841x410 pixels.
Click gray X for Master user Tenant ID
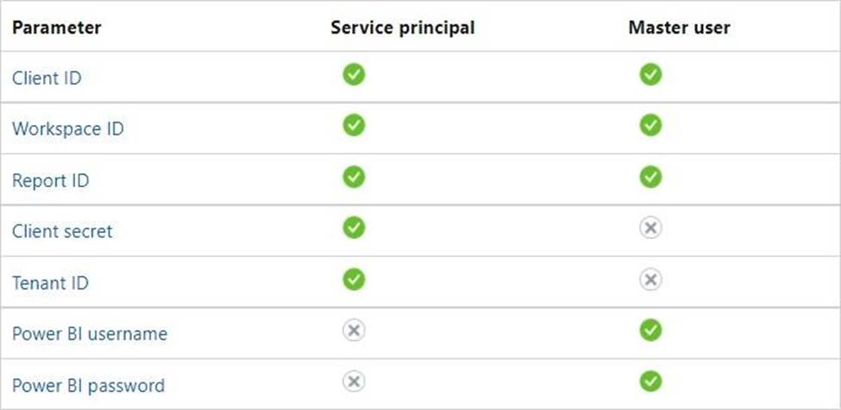650,279
